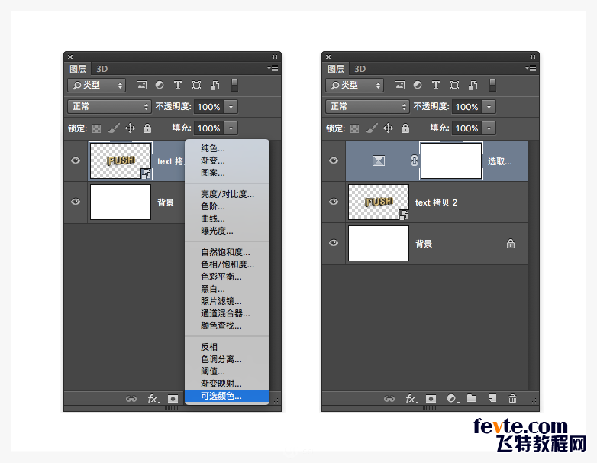Lock all padlock icon in right panel
This screenshot has height=463, width=597.
coord(405,128)
